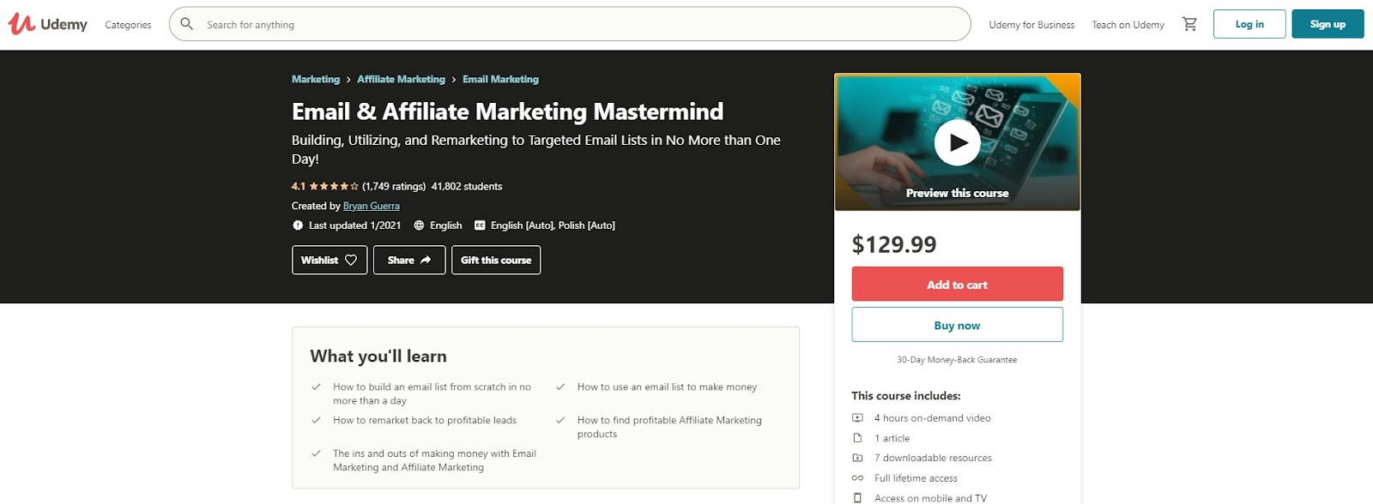Open the shopping cart
Image resolution: width=1373 pixels, height=504 pixels.
coord(1189,24)
